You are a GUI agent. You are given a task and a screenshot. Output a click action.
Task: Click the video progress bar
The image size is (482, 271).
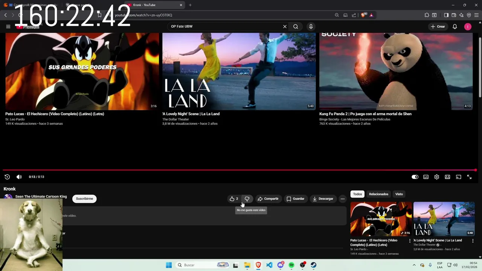239,170
